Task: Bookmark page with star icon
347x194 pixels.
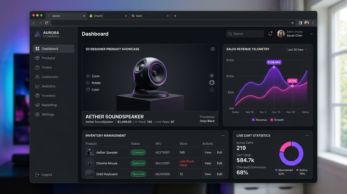Action: 293,23
